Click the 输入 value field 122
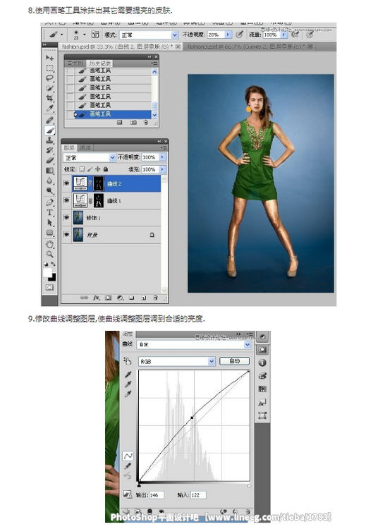Viewport: 366px width, 529px height. tap(198, 495)
